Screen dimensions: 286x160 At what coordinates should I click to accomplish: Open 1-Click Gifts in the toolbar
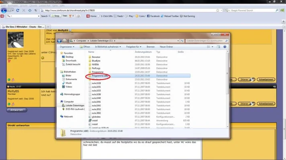[105, 16]
